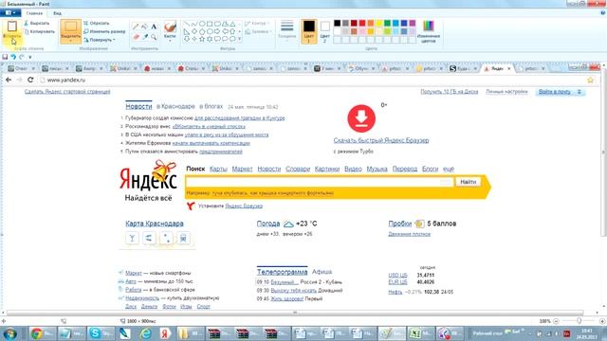Choose the curve shape
607x341 pixels.
pyautogui.click(x=194, y=24)
